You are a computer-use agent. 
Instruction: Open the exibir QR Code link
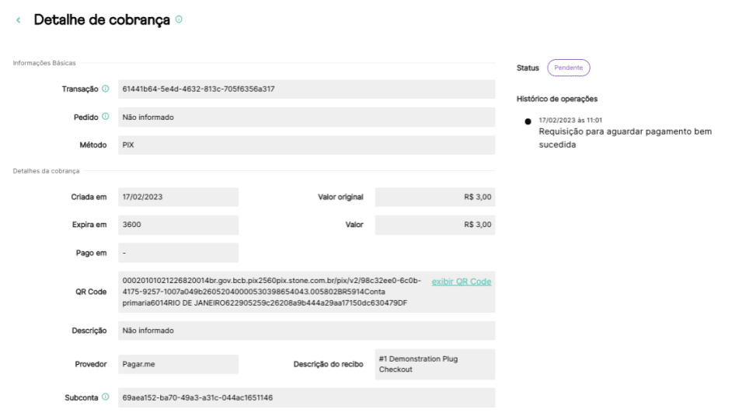pos(462,282)
